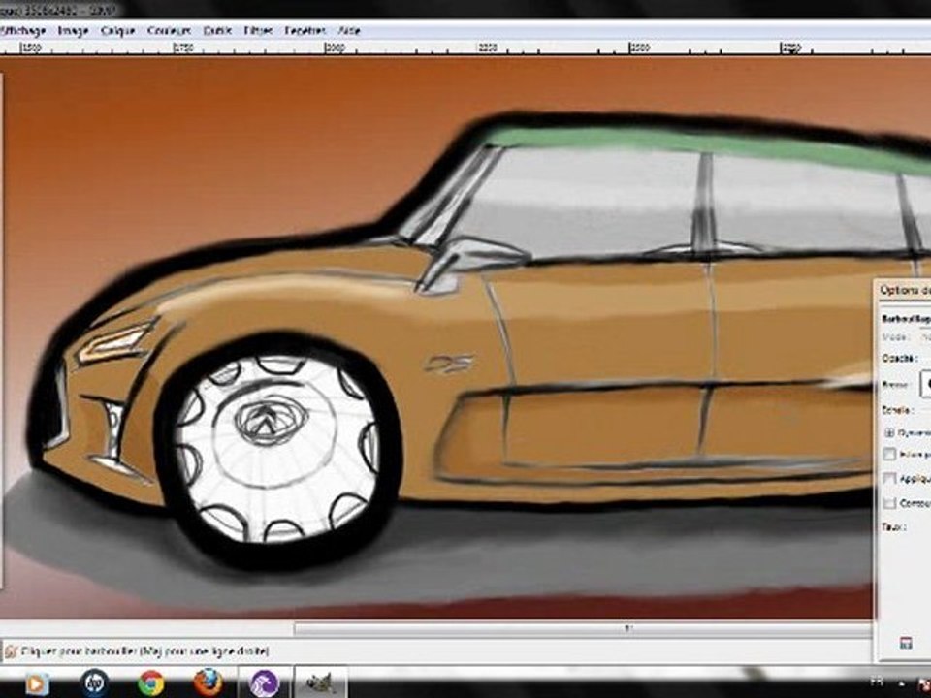Launch Google Chrome from taskbar
The image size is (931, 698).
151,683
